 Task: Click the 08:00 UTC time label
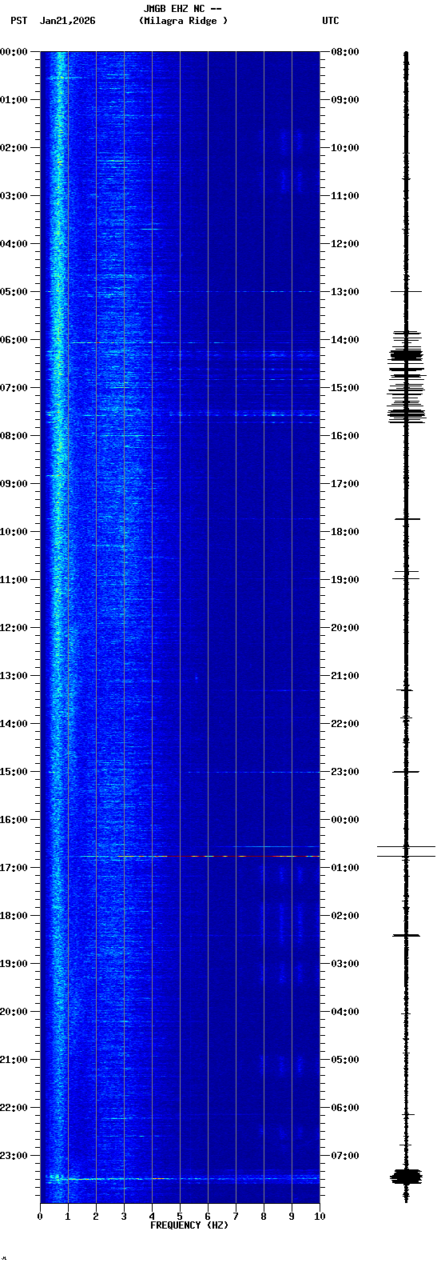pyautogui.click(x=345, y=52)
